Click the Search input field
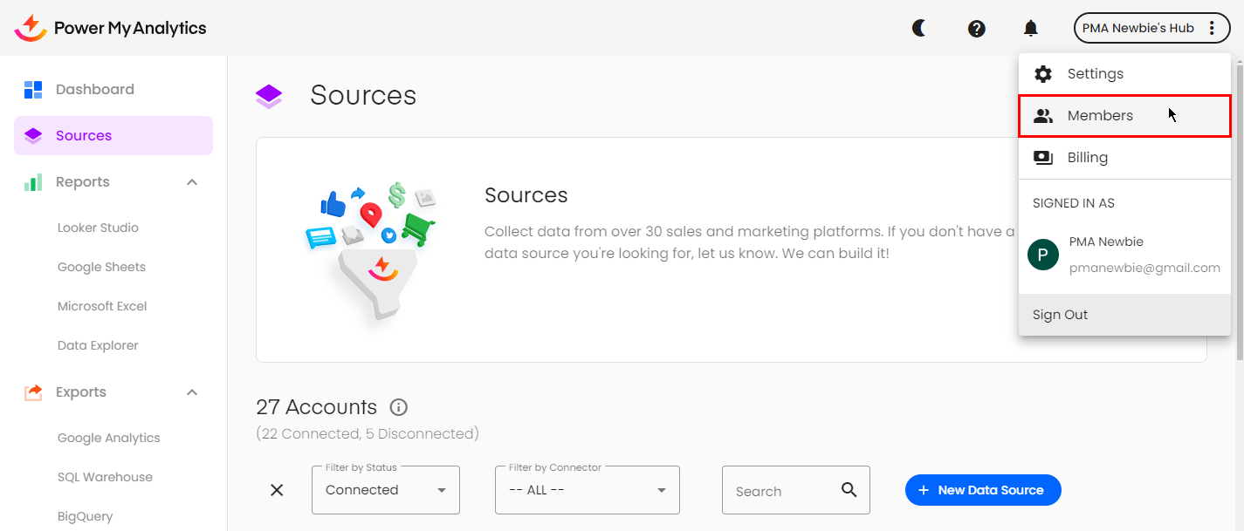The height and width of the screenshot is (531, 1244). pos(781,491)
